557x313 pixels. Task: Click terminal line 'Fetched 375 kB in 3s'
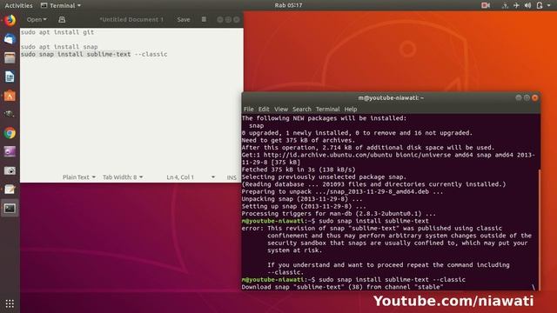click(x=298, y=170)
